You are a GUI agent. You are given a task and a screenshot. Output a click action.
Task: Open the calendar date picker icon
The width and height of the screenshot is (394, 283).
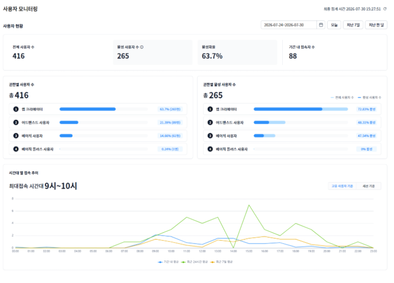(x=321, y=25)
